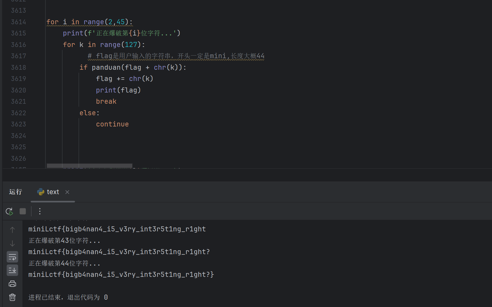Place cursor on the continue keyword

tap(112, 124)
